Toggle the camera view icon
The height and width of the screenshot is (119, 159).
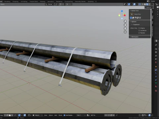tap(125, 28)
